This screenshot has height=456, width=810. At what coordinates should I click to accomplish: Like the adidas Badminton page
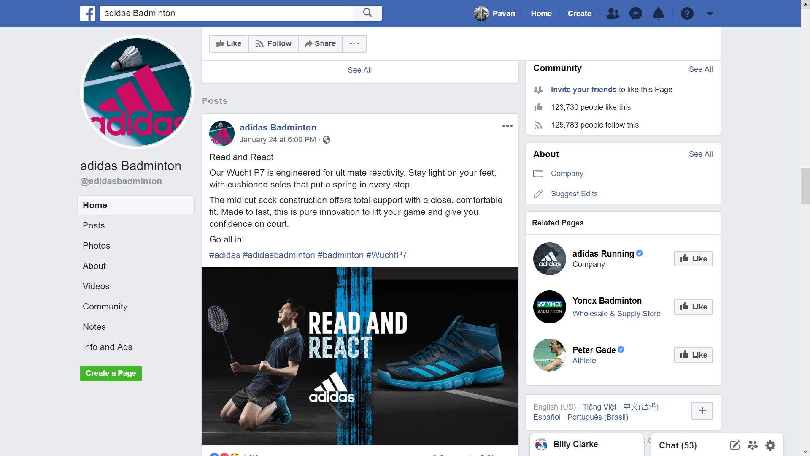point(229,43)
